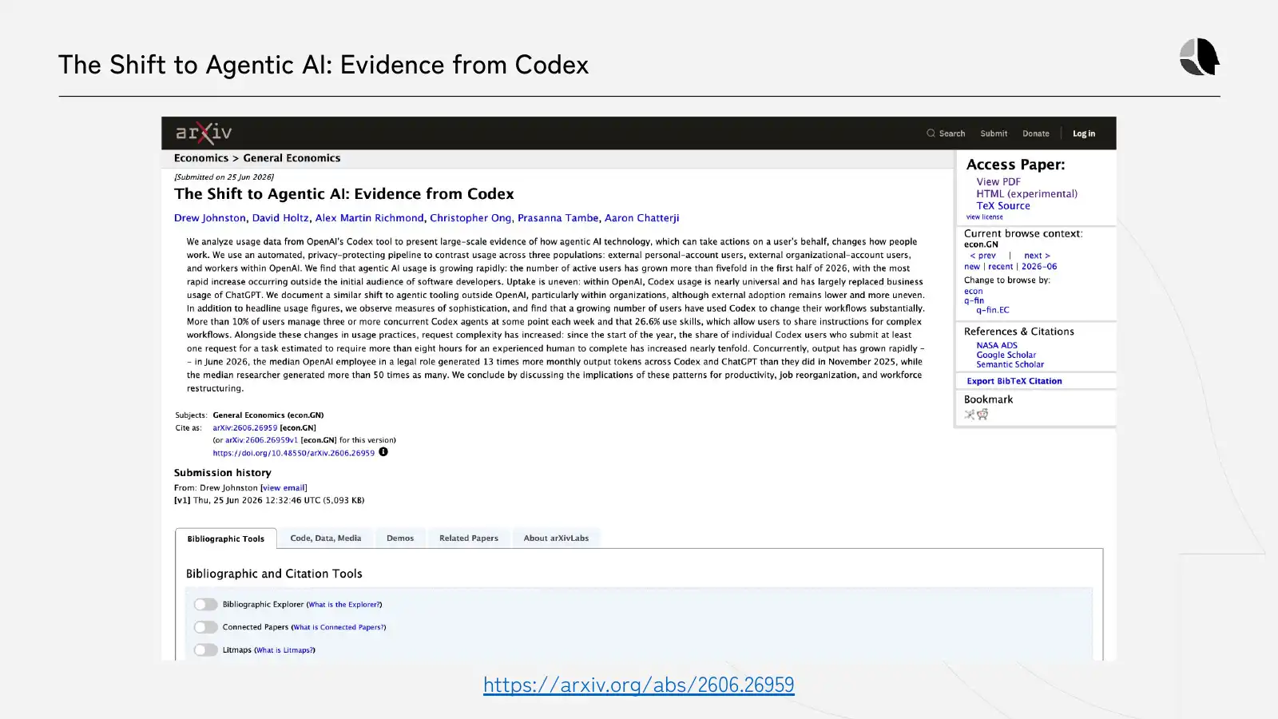The width and height of the screenshot is (1278, 719).
Task: Click What is Connected Papers? link
Action: click(x=339, y=627)
